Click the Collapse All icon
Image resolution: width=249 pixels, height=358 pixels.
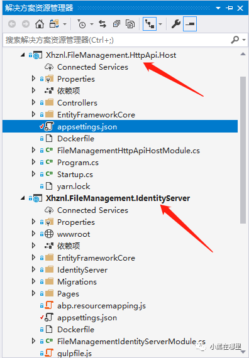[116, 24]
